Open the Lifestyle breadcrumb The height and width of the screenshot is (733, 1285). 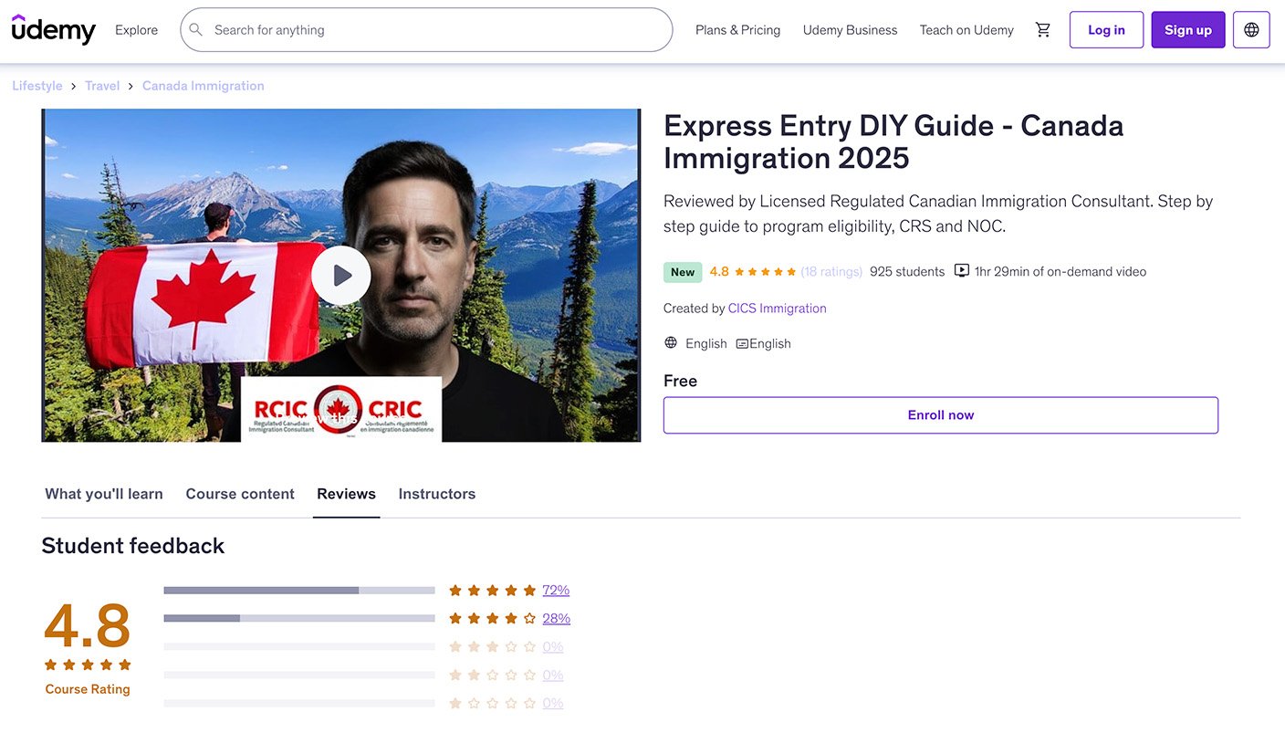coord(37,86)
